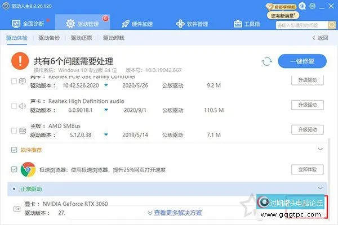
Task: Check the Realtek PCIe network card checkbox
Action: [14, 81]
